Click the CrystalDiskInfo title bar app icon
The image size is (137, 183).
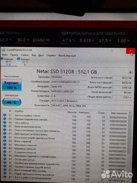click(x=4, y=50)
